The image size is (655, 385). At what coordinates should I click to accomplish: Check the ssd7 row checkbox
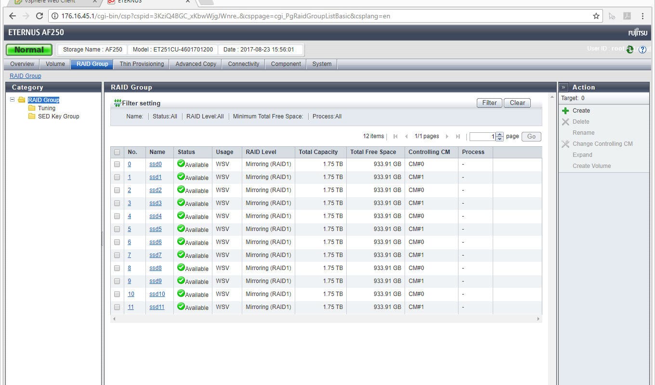tap(117, 255)
